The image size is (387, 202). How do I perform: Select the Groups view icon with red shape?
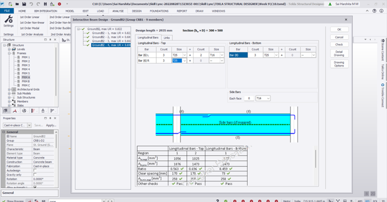[15, 111]
